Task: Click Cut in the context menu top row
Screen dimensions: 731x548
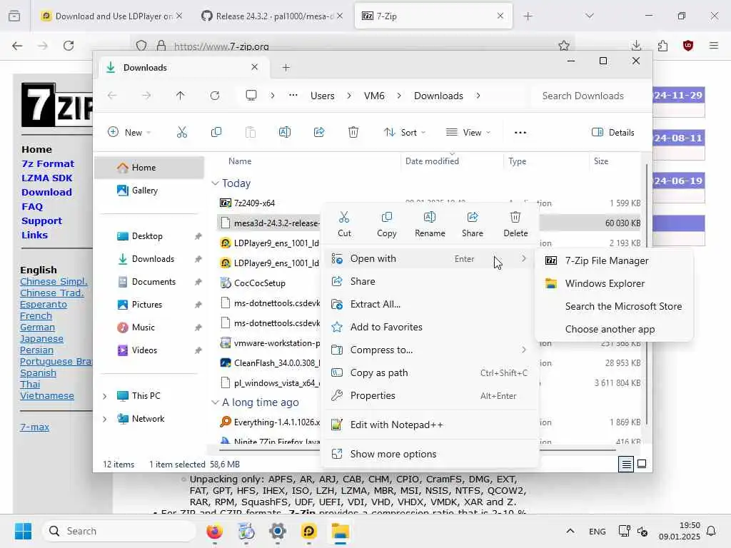Action: (344, 224)
